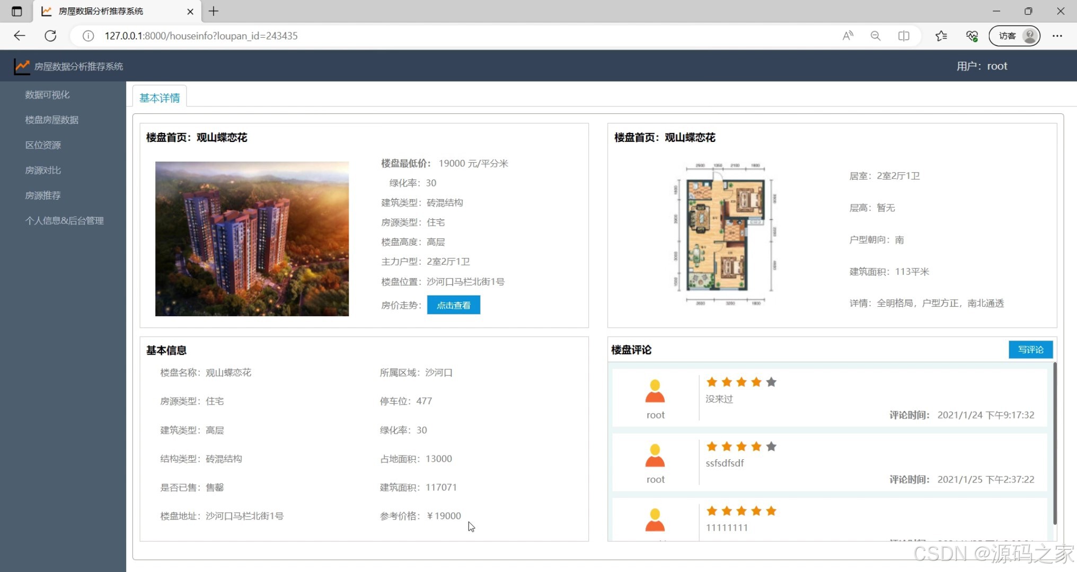Switch to the 基本详情 tab
1077x572 pixels.
[160, 98]
